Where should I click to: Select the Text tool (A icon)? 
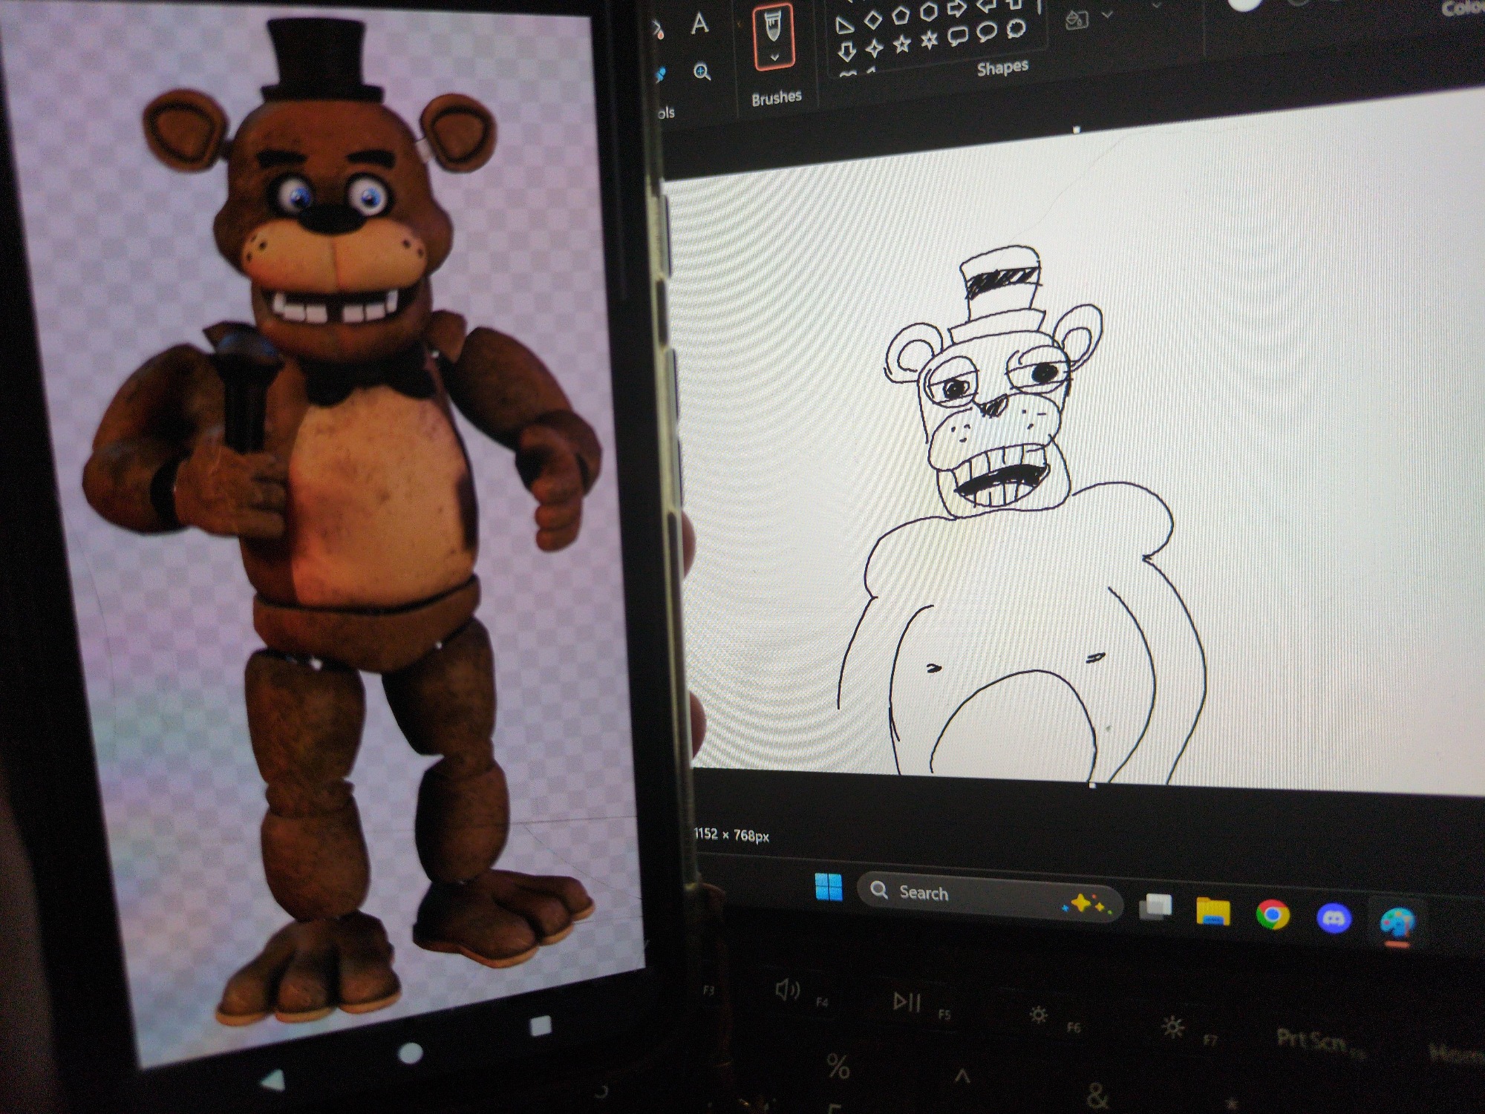[699, 24]
